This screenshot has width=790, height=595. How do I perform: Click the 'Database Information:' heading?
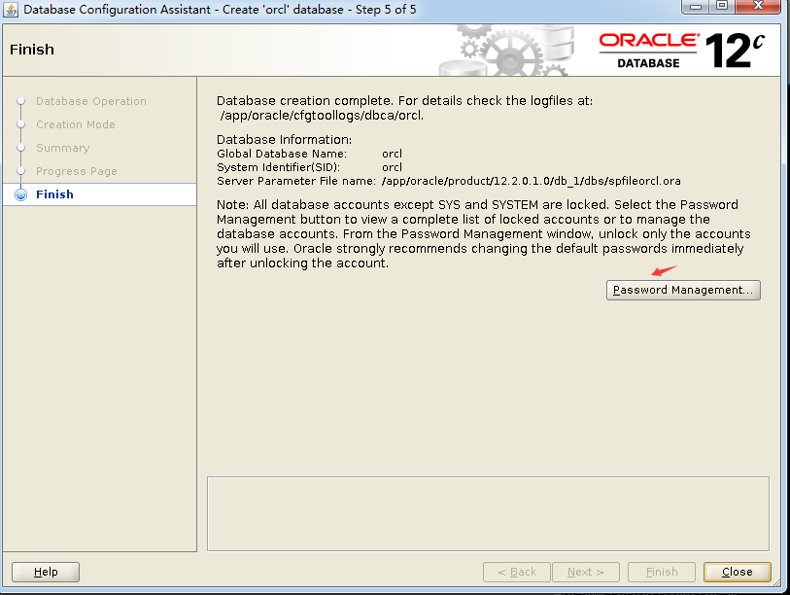284,140
